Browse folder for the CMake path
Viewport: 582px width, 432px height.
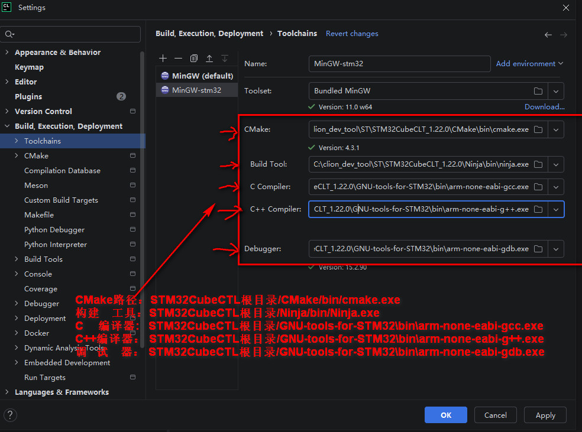point(538,129)
